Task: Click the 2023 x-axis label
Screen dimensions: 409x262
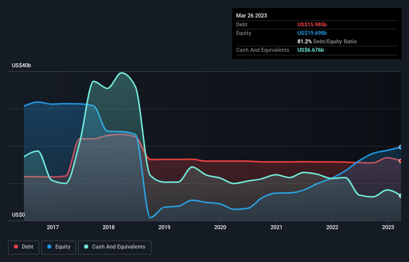Action: coord(388,227)
